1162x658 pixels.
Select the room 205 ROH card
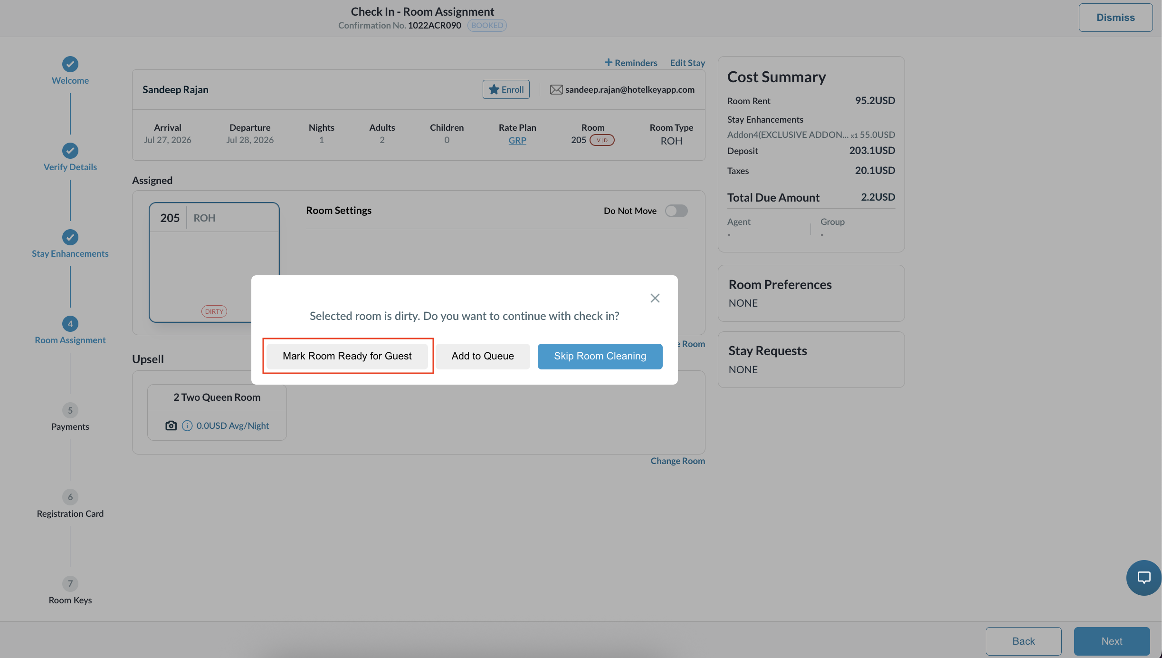(214, 262)
